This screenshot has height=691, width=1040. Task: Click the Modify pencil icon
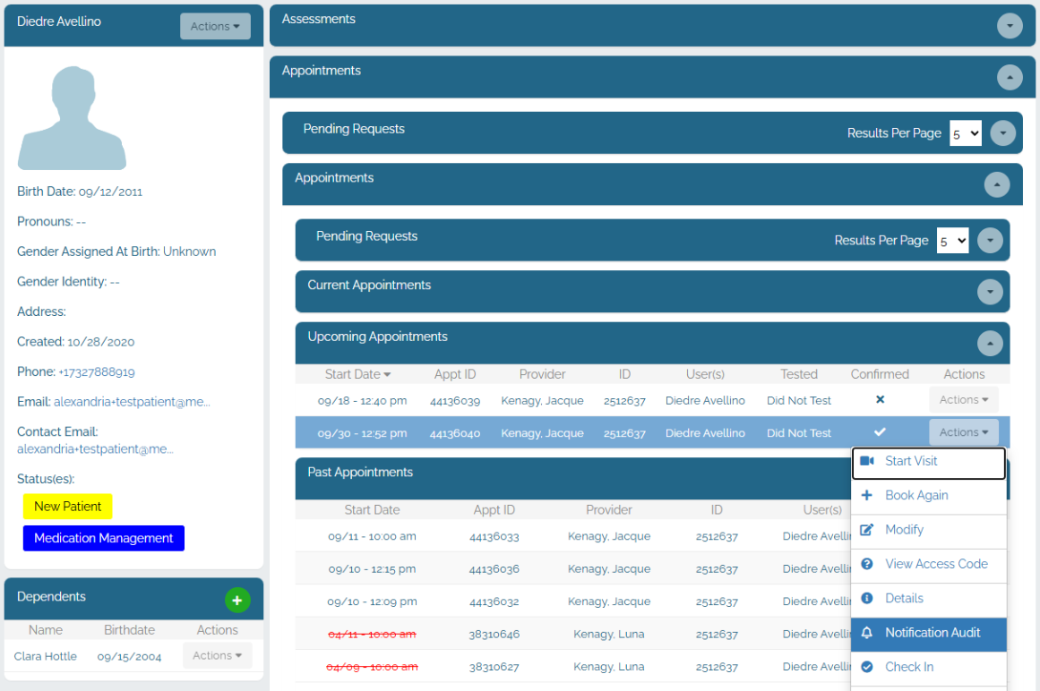pyautogui.click(x=867, y=530)
